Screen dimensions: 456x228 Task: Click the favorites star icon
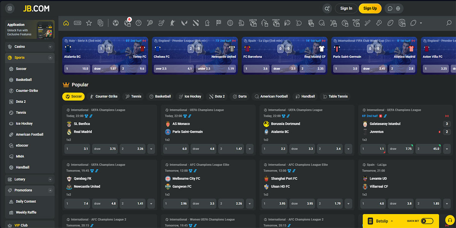click(89, 23)
